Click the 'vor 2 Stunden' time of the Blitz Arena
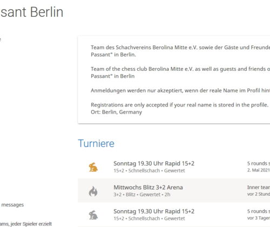Screen dimensions: 270x227 (259, 194)
